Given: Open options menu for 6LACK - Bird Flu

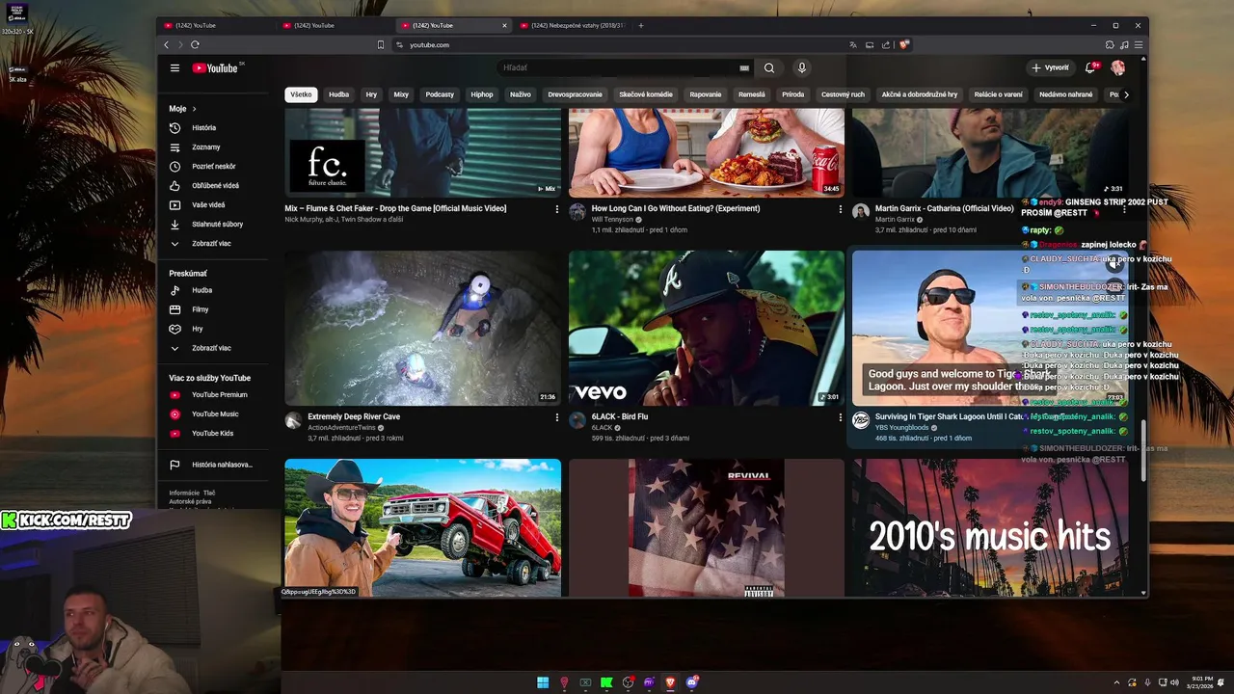Looking at the screenshot, I should click(840, 417).
